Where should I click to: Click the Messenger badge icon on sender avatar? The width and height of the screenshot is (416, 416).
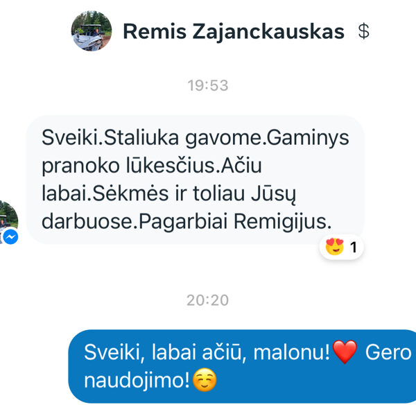(10, 236)
